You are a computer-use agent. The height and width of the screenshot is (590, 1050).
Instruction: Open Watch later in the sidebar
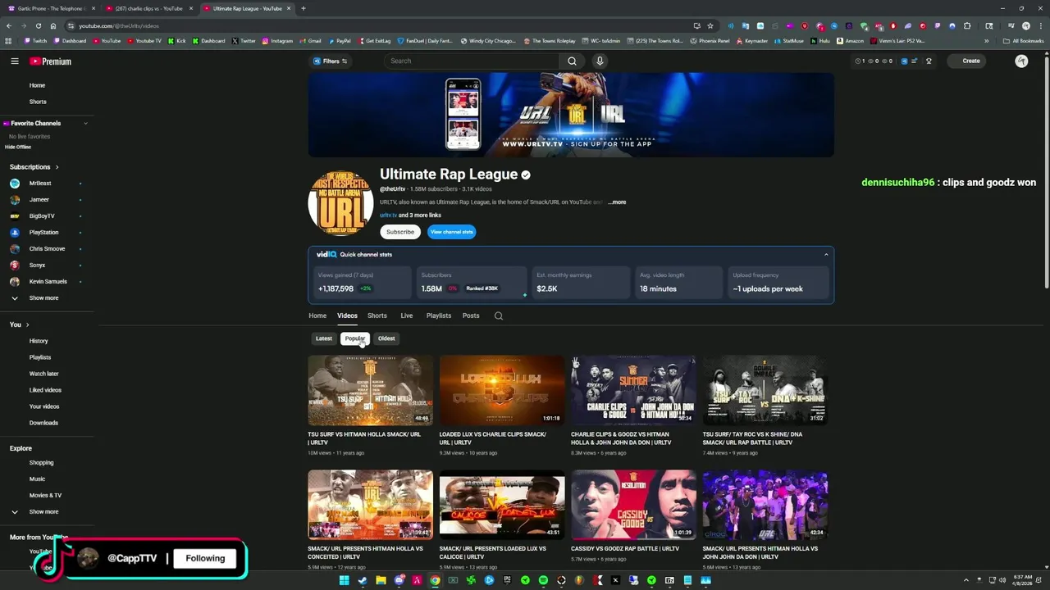[43, 374]
